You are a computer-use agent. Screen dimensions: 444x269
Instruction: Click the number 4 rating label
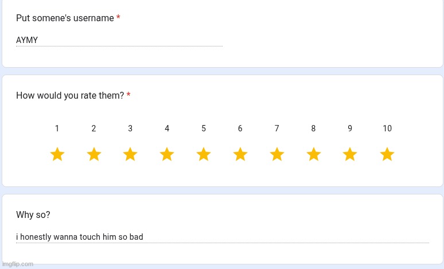click(167, 128)
